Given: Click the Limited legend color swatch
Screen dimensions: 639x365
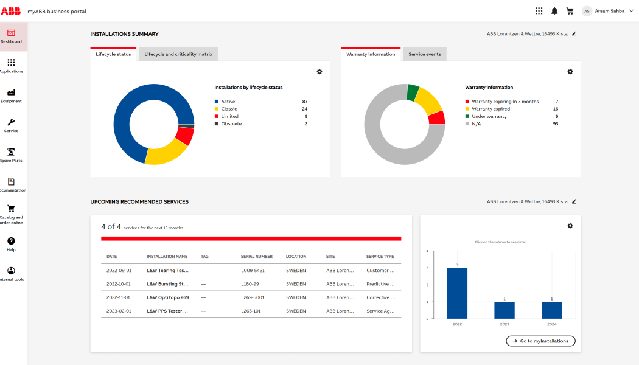Looking at the screenshot, I should pyautogui.click(x=217, y=116).
